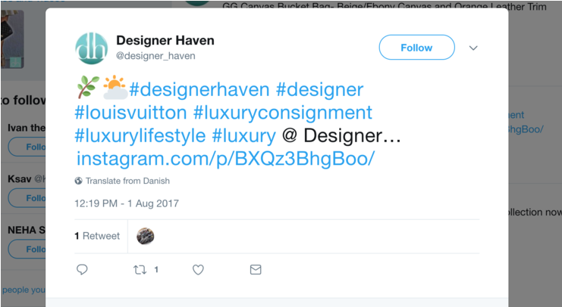Click the reply speech bubble icon
Viewport: 562px width, 307px height.
pos(82,269)
